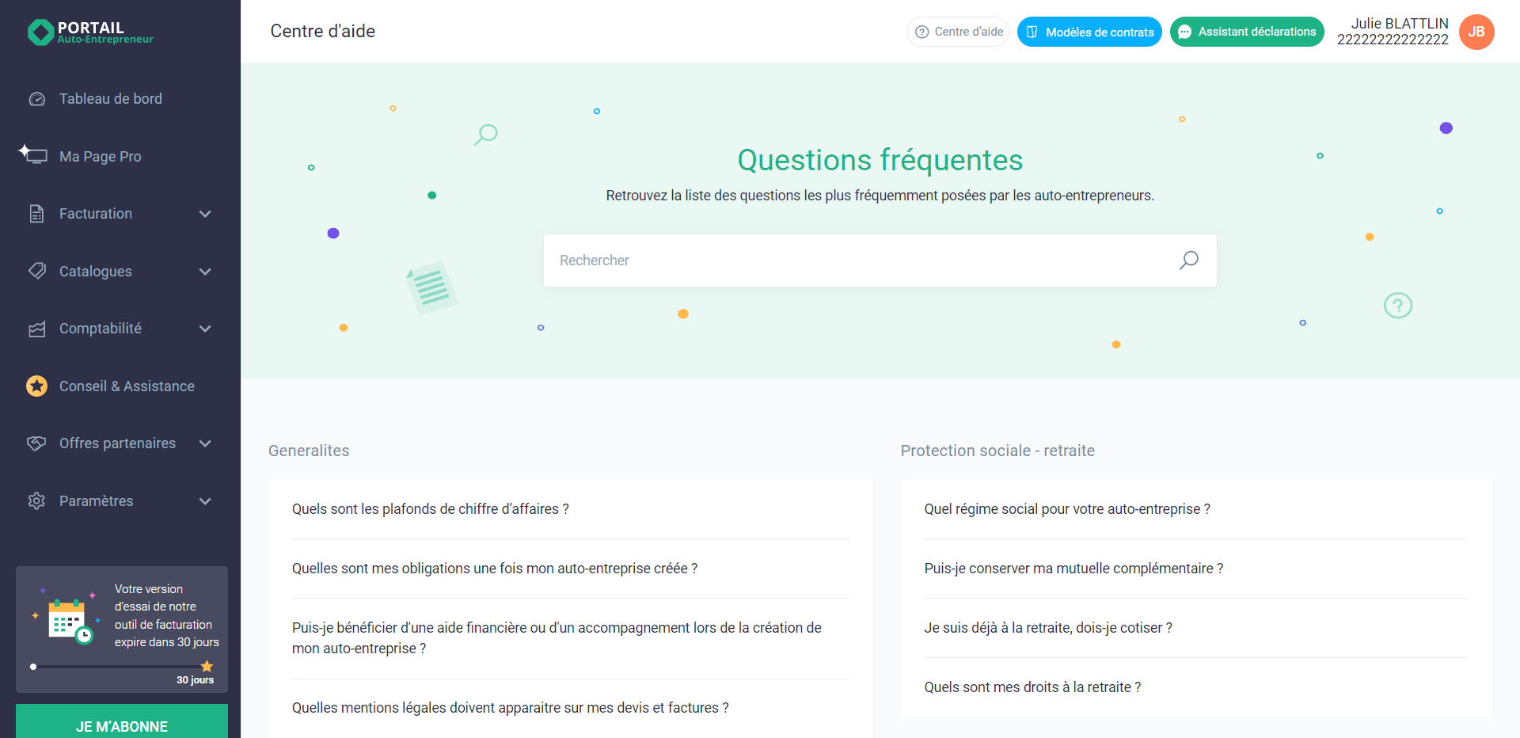1520x738 pixels.
Task: Click the Portail Auto-Entrepreneur logo
Action: pyautogui.click(x=90, y=32)
